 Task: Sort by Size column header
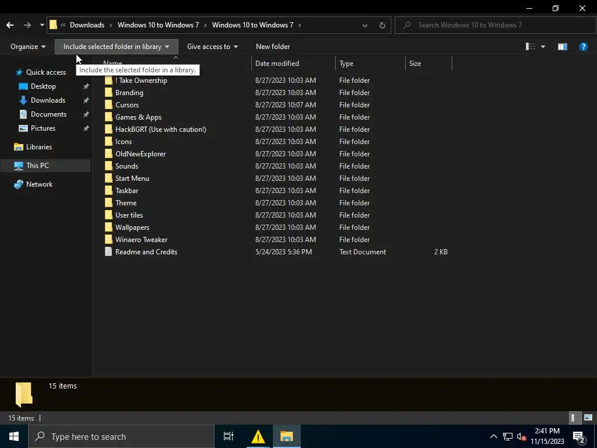pos(415,64)
